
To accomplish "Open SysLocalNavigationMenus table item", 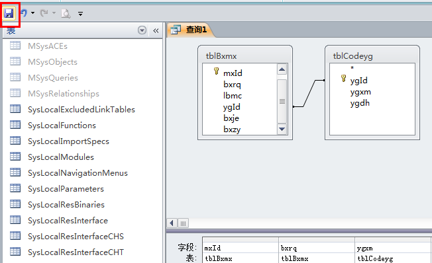I will 78,173.
